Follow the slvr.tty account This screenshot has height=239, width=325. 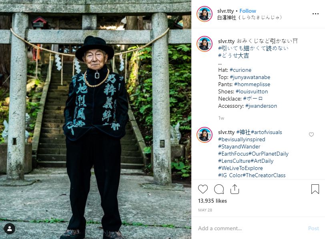(x=248, y=11)
